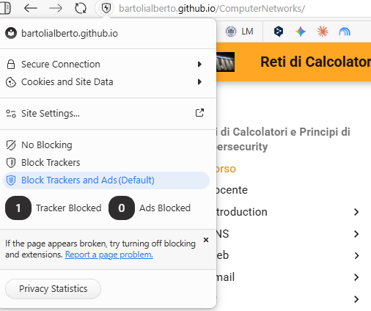
Task: Expand the Introduction section chevron
Action: (356, 212)
